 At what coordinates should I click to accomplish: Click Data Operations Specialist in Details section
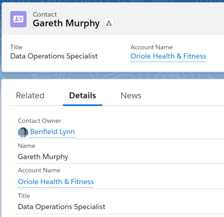pyautogui.click(x=62, y=207)
